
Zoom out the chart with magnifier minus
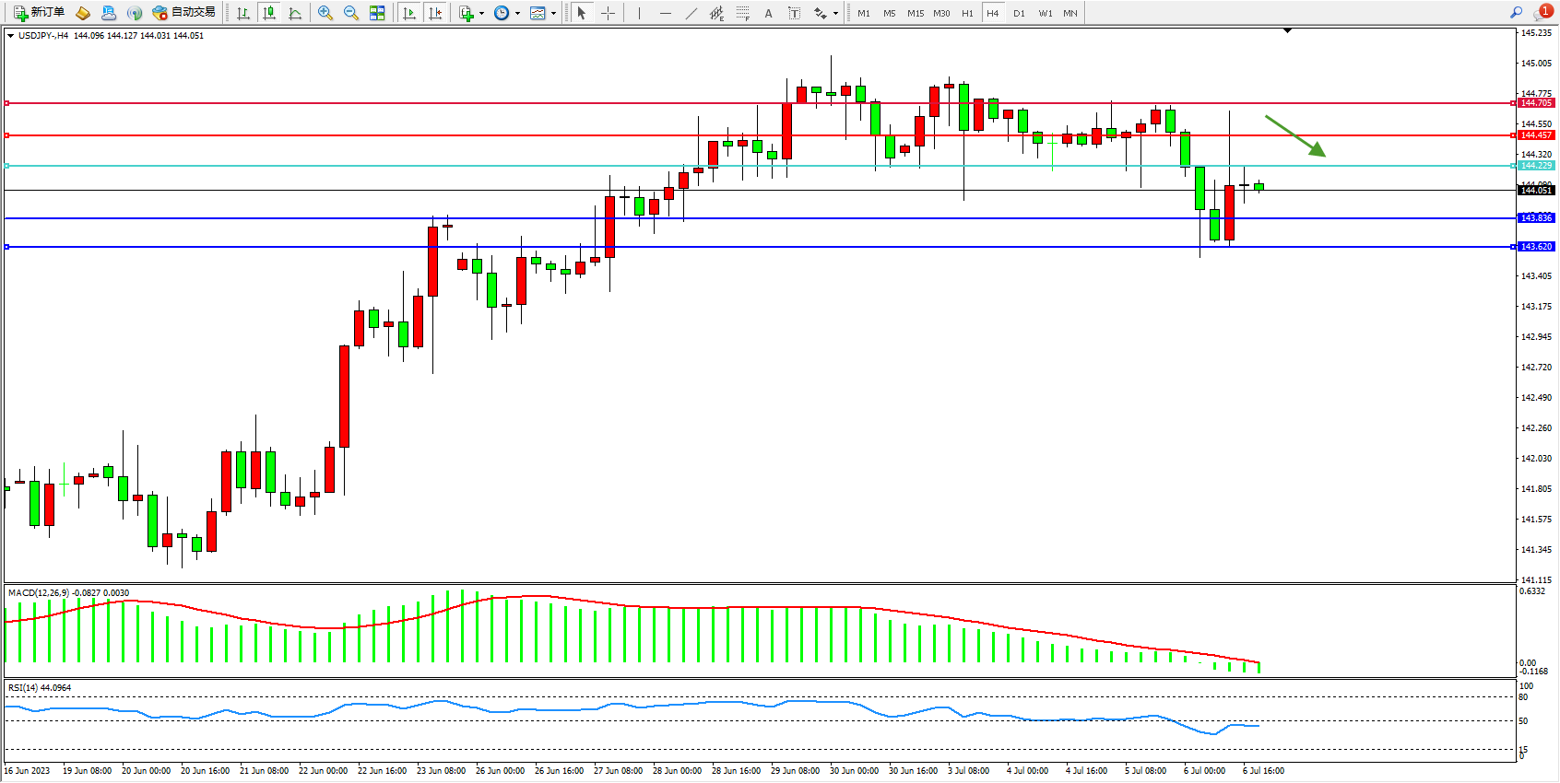(350, 13)
